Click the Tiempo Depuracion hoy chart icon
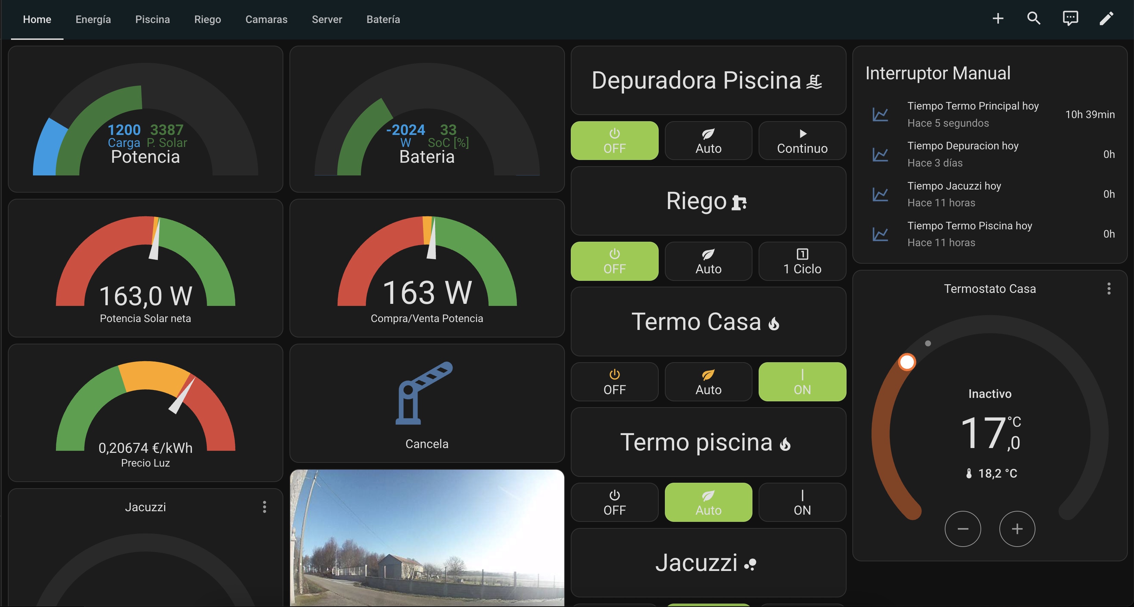1134x607 pixels. (x=881, y=154)
